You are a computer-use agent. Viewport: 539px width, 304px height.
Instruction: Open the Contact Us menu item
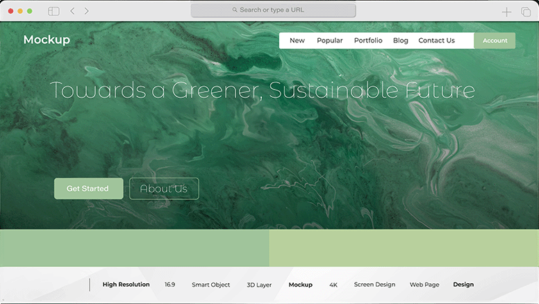pos(437,40)
